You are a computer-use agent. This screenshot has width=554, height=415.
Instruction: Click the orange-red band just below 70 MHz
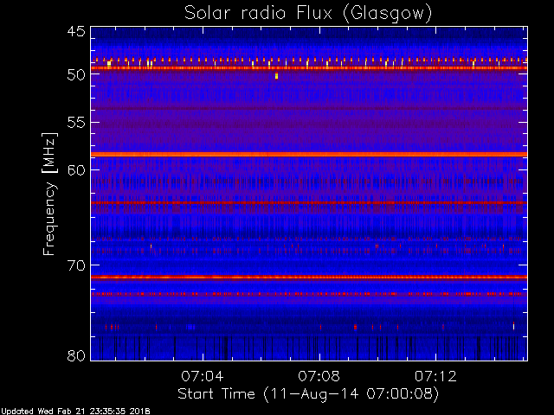coord(309,278)
